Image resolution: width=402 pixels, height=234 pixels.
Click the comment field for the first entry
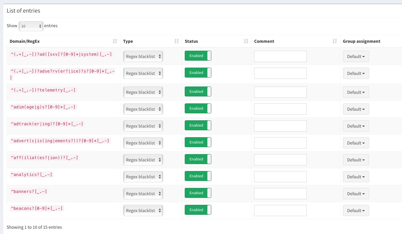280,56
